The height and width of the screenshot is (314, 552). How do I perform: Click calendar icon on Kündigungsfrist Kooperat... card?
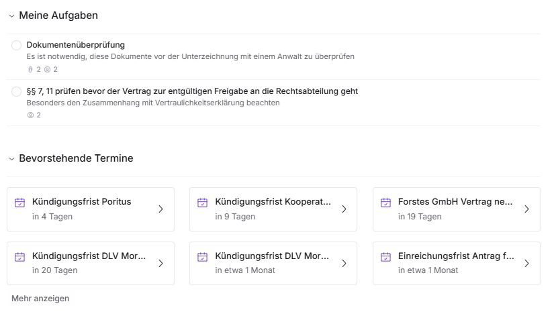click(203, 203)
